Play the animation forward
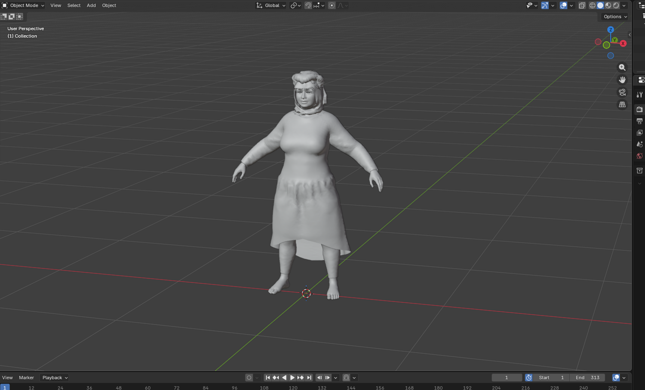 coord(292,378)
